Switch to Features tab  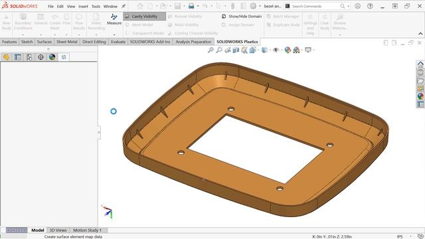9,42
